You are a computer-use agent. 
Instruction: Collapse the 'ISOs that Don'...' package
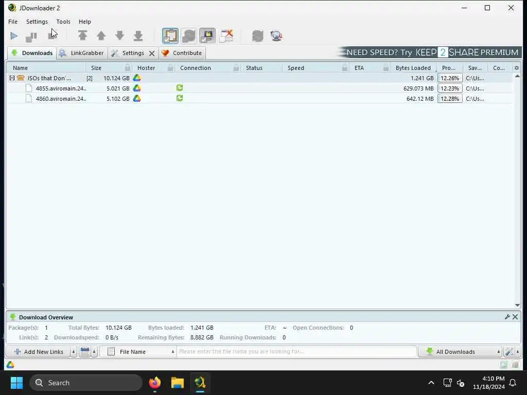(12, 78)
